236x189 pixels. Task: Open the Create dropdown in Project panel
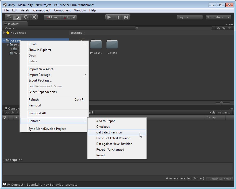[x=11, y=28]
